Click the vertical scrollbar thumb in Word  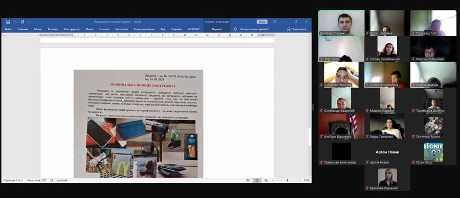click(310, 137)
